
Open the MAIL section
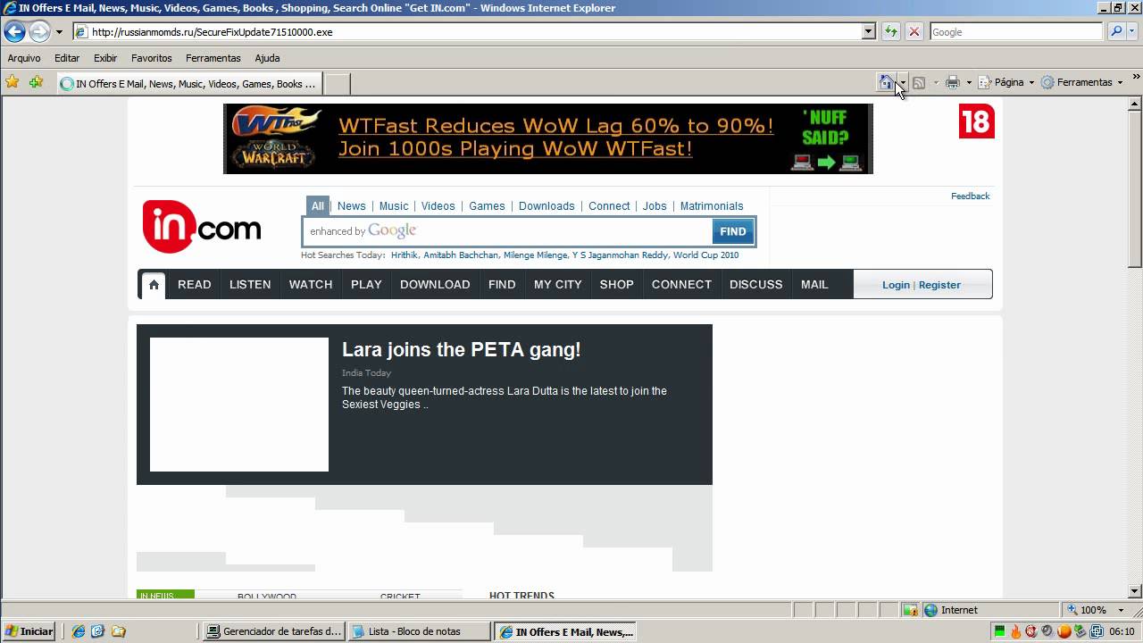point(814,285)
